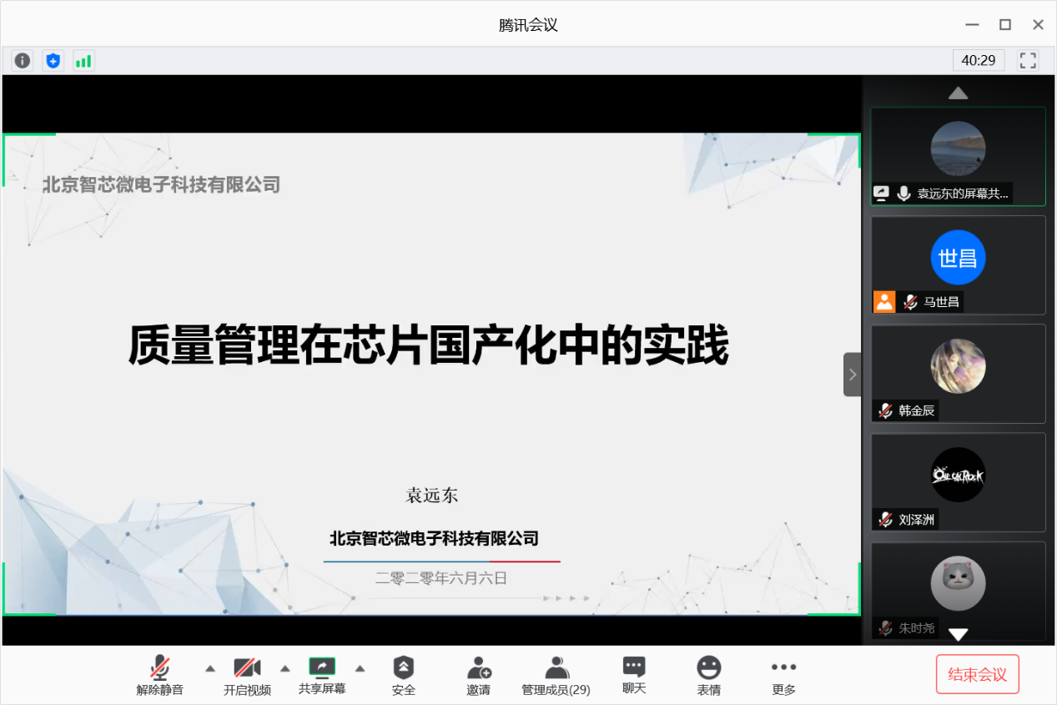Image resolution: width=1057 pixels, height=705 pixels.
Task: Open the 表情 emoji reactions
Action: [x=708, y=675]
